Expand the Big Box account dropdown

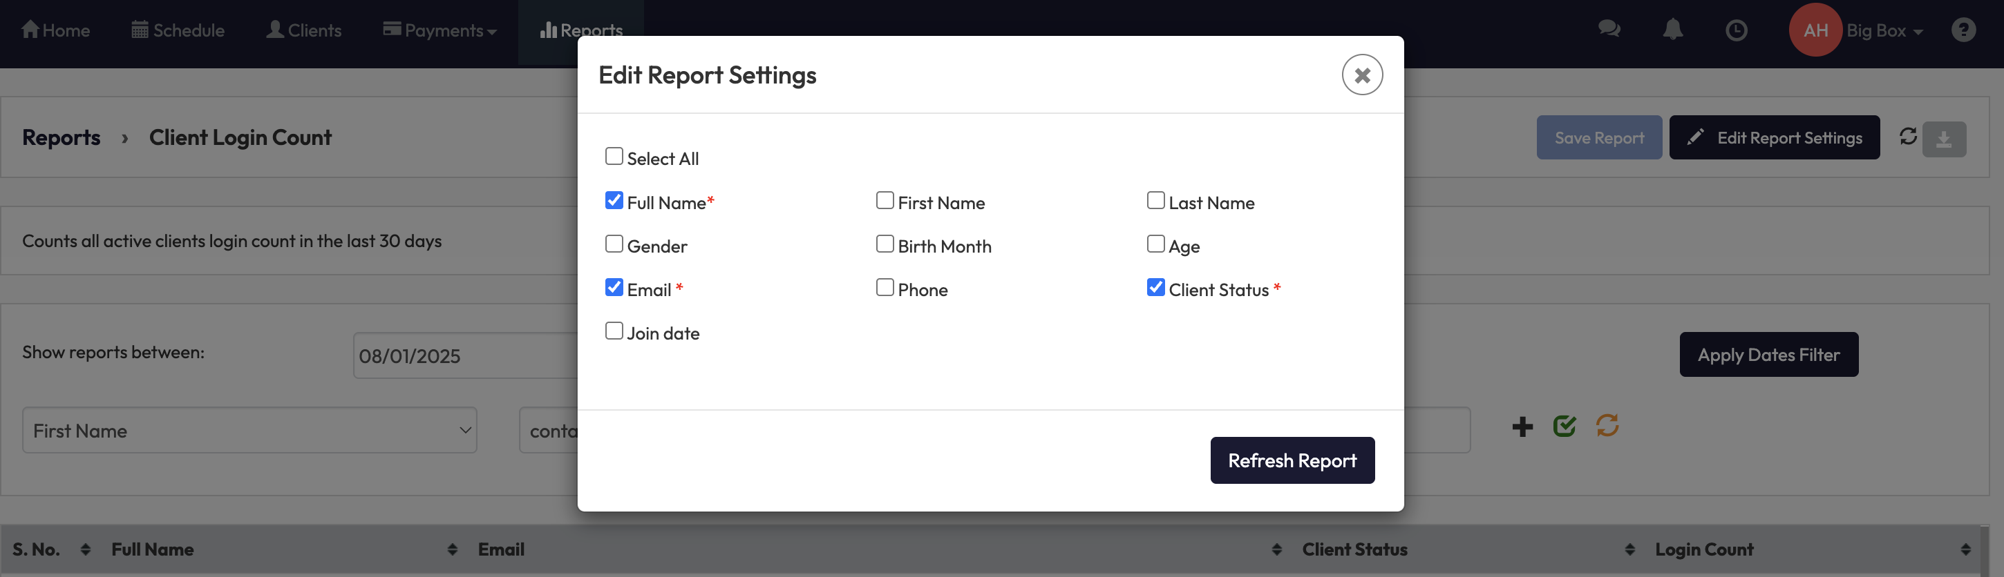click(x=1884, y=31)
